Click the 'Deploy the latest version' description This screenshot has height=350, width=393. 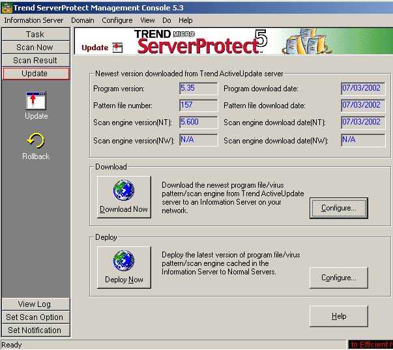[231, 263]
